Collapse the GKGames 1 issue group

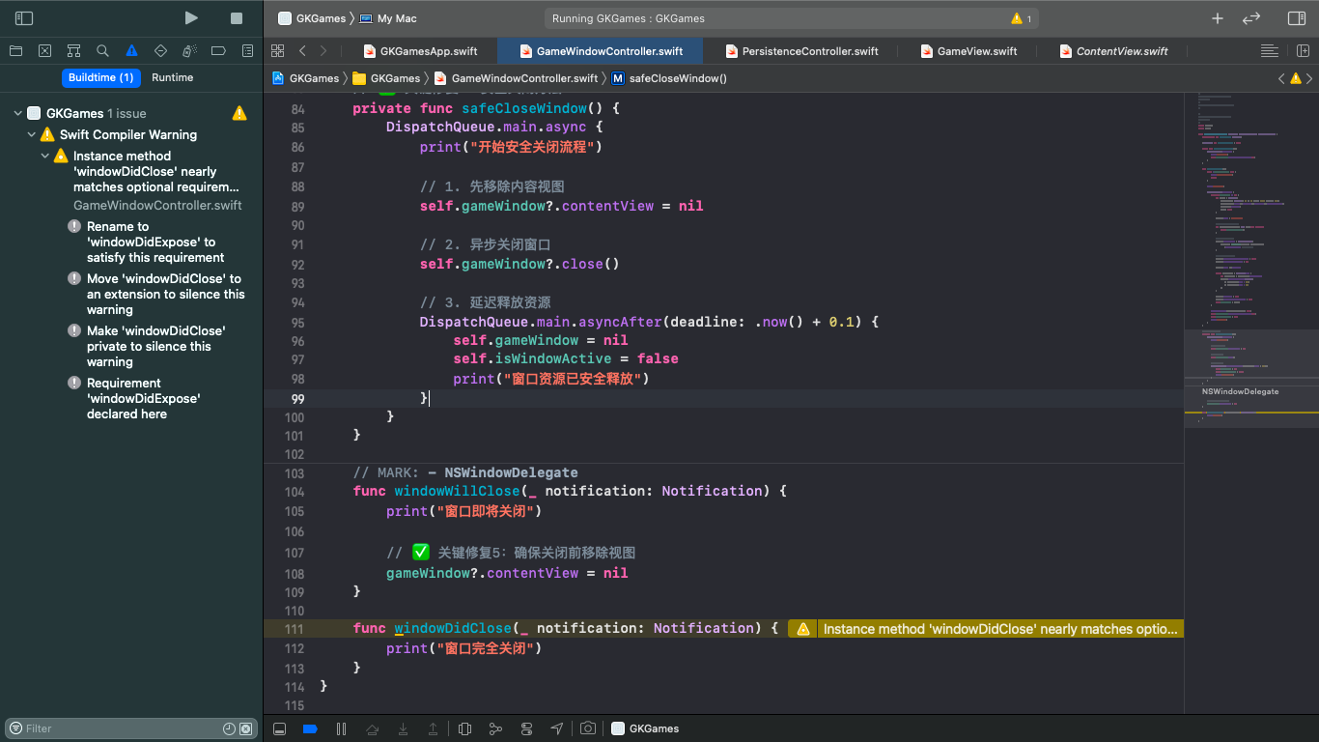pyautogui.click(x=17, y=113)
